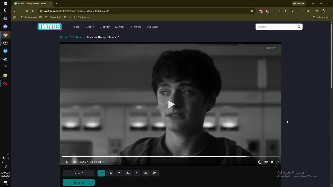Viewport: 333px width, 187px height.
Task: Go to the TV-Series navigation item
Action: click(x=135, y=27)
